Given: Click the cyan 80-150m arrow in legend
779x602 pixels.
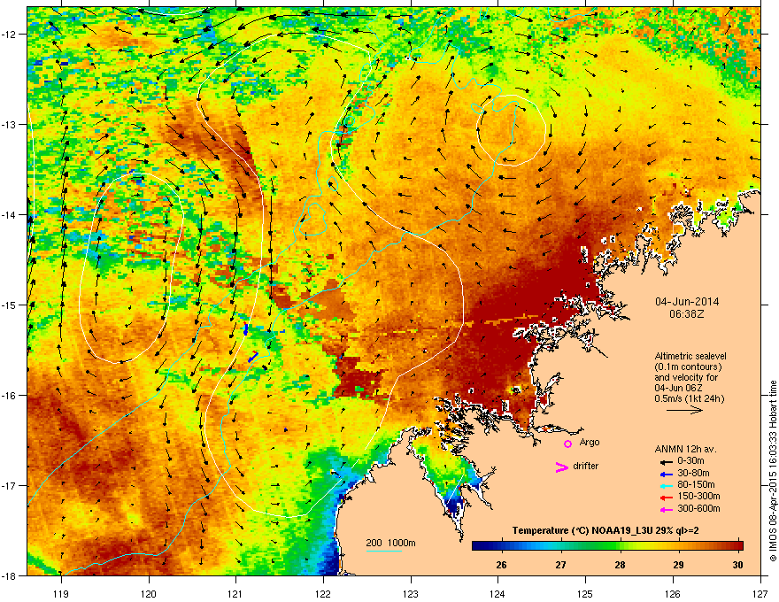Looking at the screenshot, I should (667, 486).
